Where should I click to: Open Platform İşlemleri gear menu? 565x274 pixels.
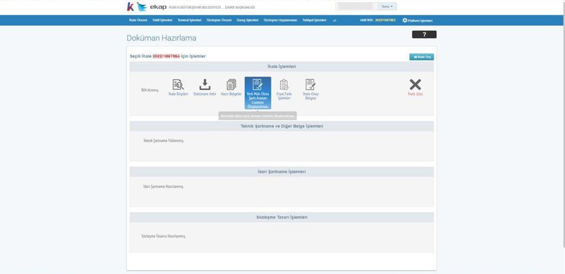pyautogui.click(x=418, y=20)
